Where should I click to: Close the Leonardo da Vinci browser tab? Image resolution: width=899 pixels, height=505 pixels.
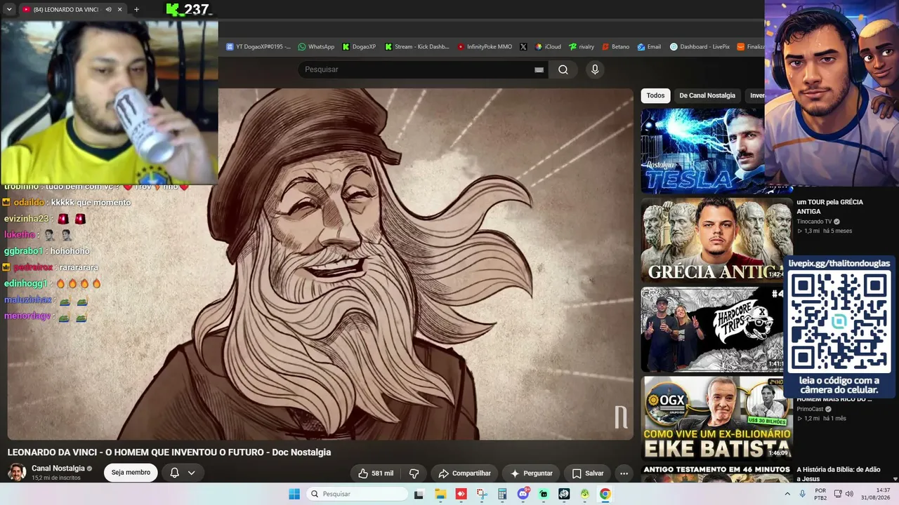click(x=119, y=10)
